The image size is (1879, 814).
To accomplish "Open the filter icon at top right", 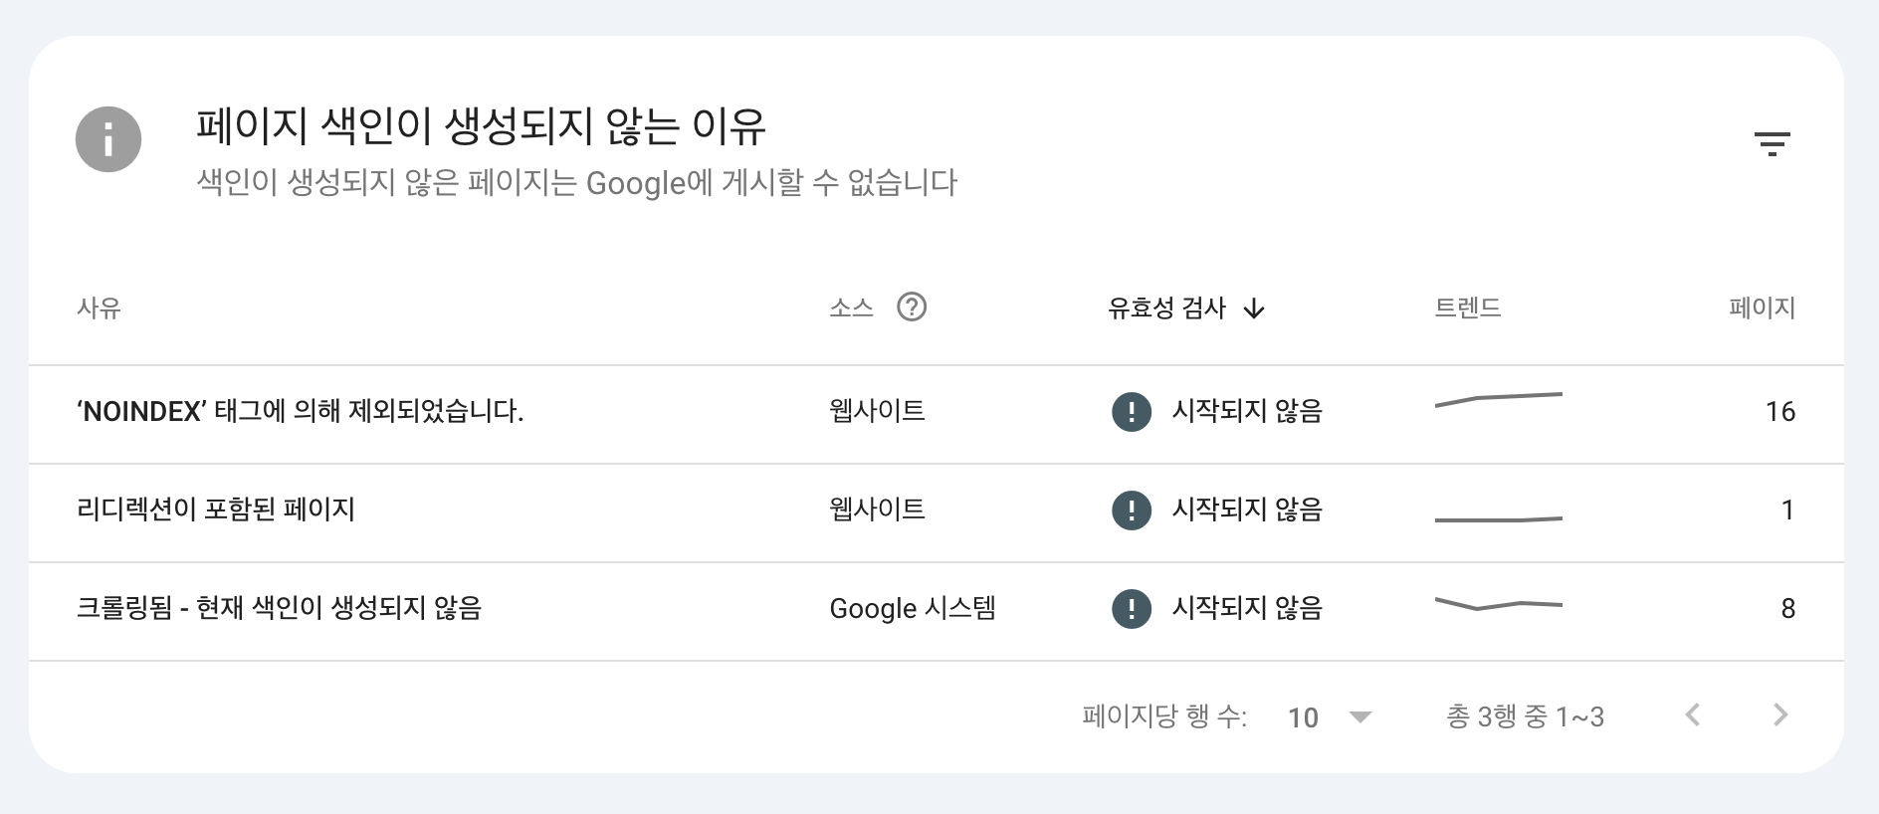I will (x=1774, y=142).
